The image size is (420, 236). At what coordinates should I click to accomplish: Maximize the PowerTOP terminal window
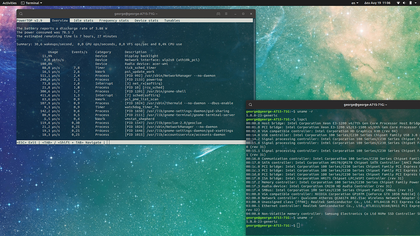pyautogui.click(x=243, y=14)
